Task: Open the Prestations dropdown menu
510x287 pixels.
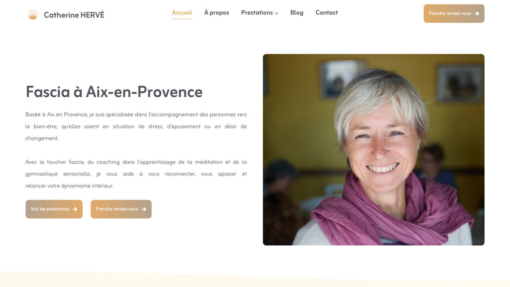Action: pos(260,13)
